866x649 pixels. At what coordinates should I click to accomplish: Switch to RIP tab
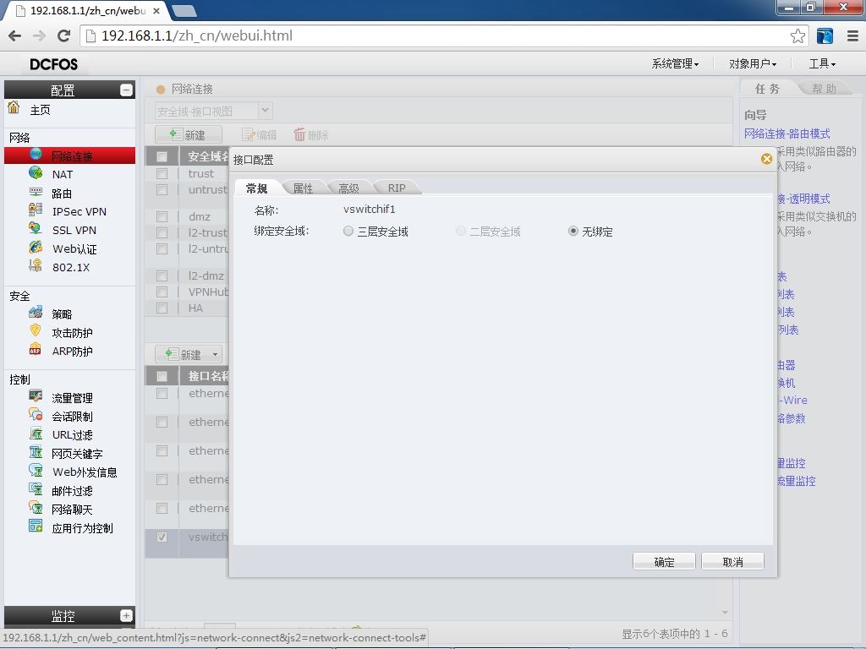[x=396, y=188]
